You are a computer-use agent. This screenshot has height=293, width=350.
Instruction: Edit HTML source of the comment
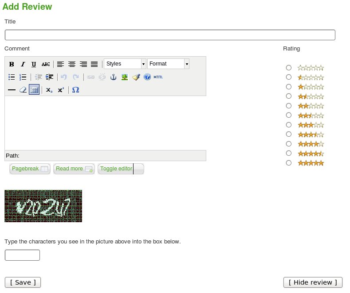[158, 77]
